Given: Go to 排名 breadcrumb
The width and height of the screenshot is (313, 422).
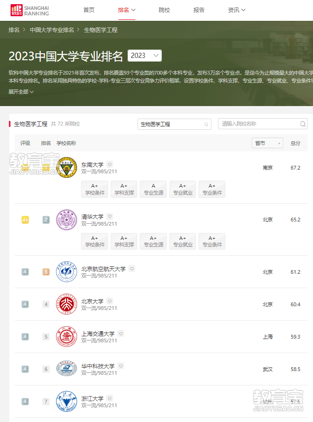Looking at the screenshot, I should 14,30.
